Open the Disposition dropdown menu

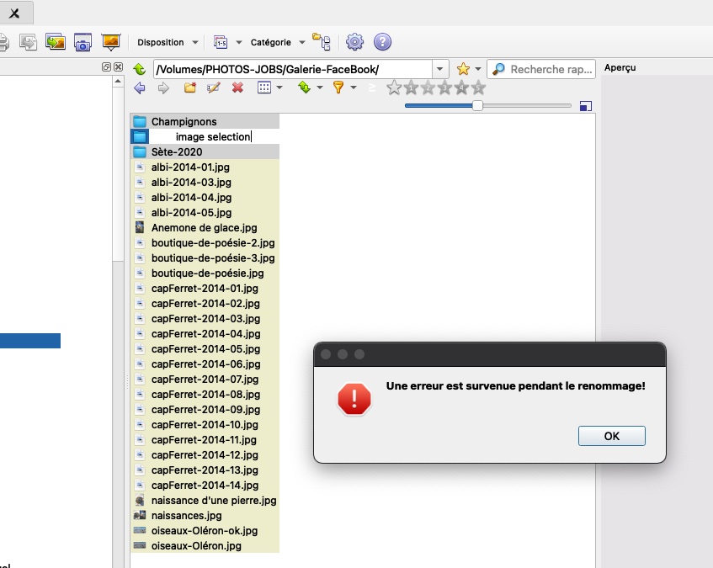pos(168,42)
